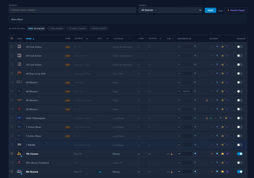Image resolution: width=254 pixels, height=178 pixels.
Task: Click the pencil edit icon for 70s Cinema
Action: pos(212,154)
